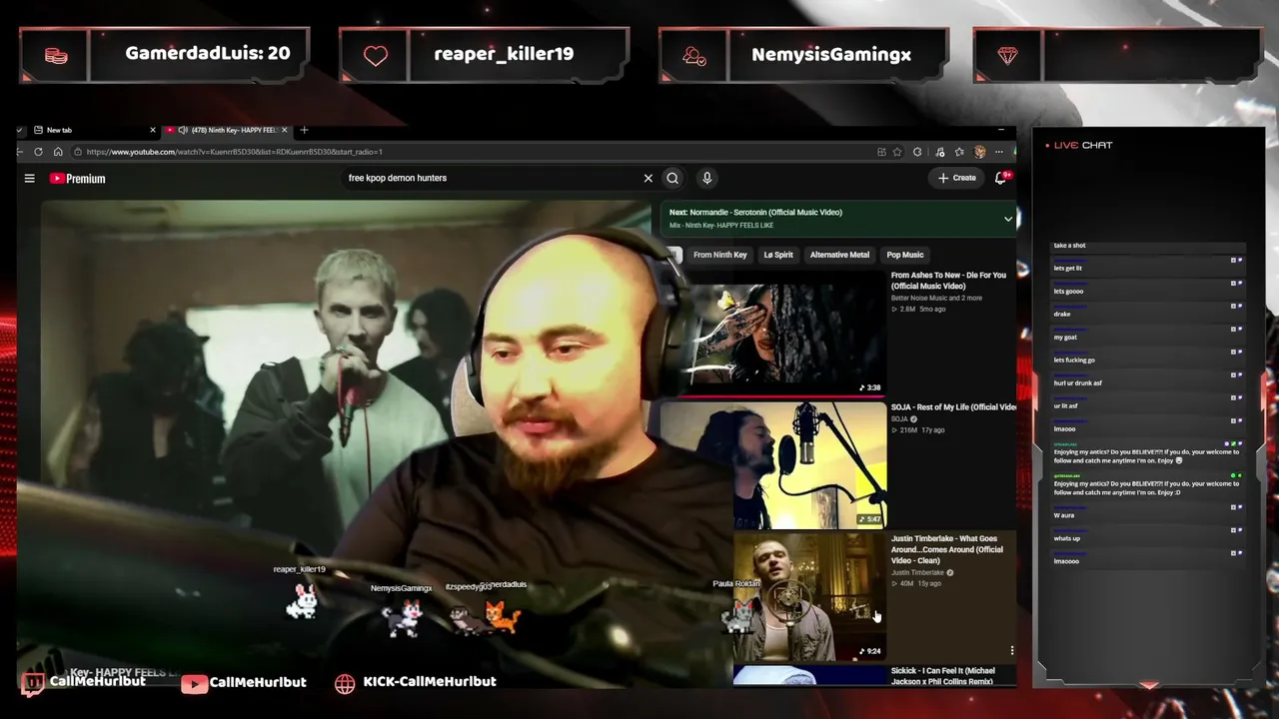This screenshot has height=719, width=1279.
Task: Click Next: Normandie - Serotonin text
Action: coord(755,212)
